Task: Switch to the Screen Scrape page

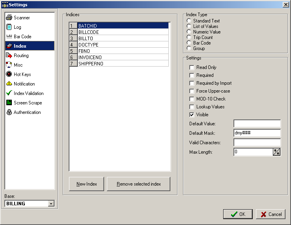Action: pos(30,102)
